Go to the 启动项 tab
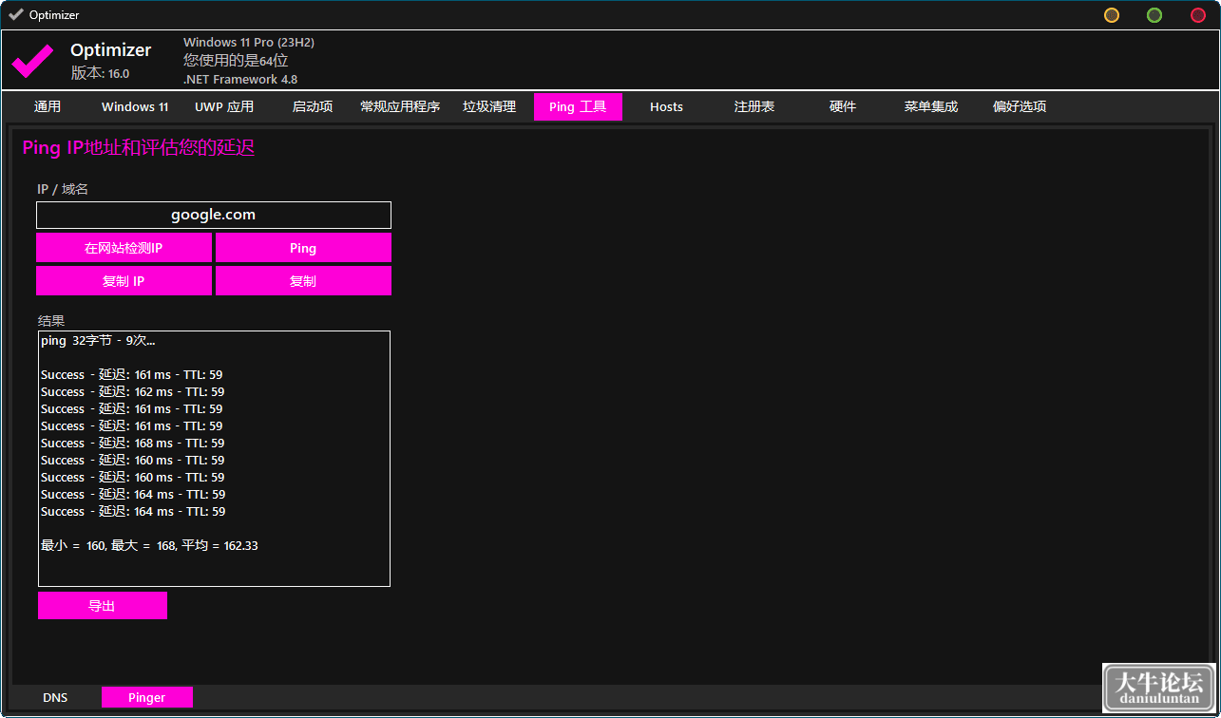This screenshot has width=1221, height=718. point(313,106)
